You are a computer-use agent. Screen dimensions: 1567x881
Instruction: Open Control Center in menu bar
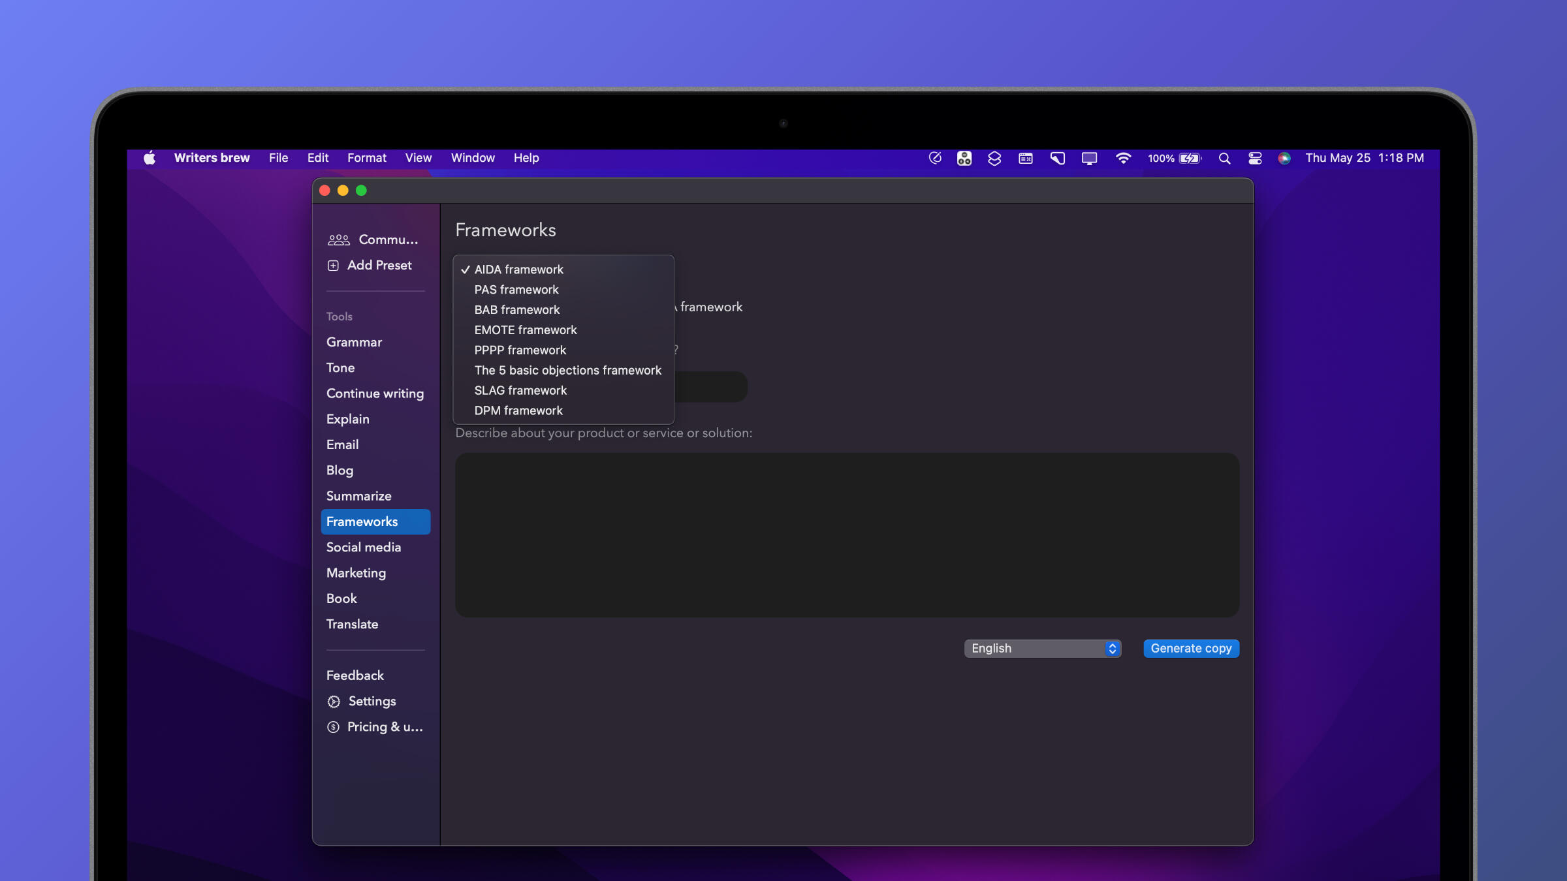(x=1254, y=159)
